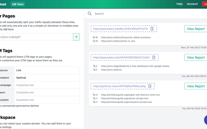207x129 pixels.
Task: Click the UTM term Customize me field
Action: 47,92
